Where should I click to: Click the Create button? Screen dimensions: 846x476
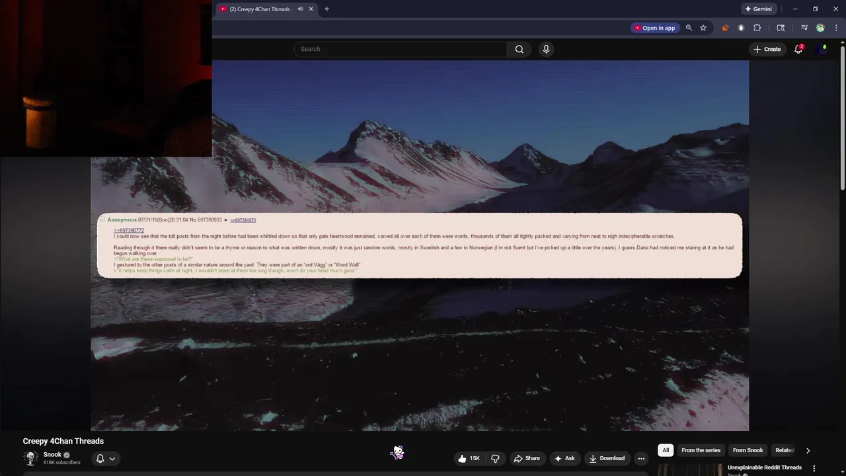coord(767,49)
